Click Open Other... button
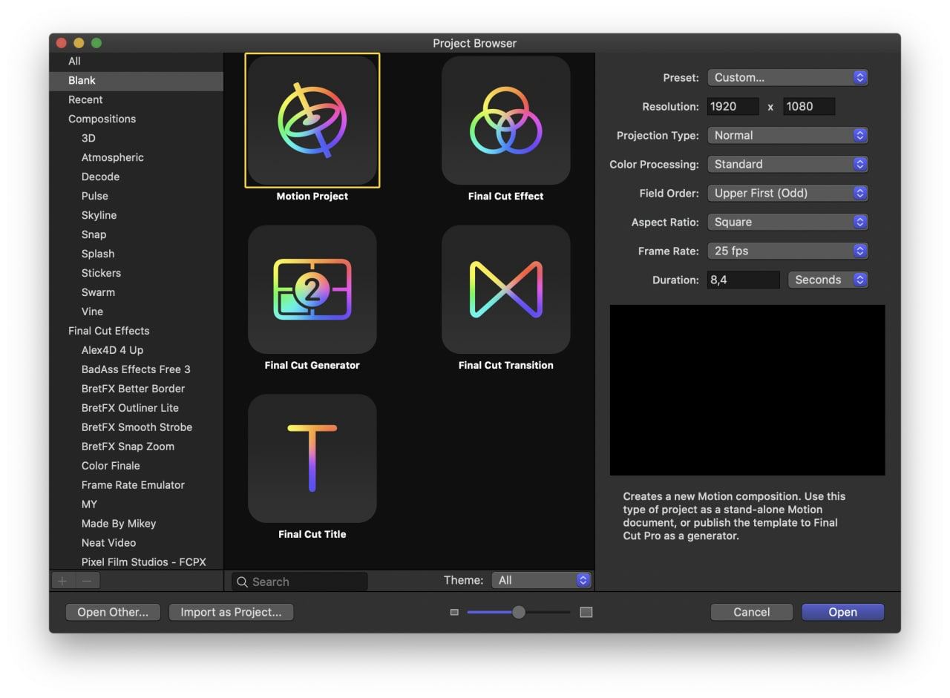The image size is (950, 698). [x=113, y=612]
